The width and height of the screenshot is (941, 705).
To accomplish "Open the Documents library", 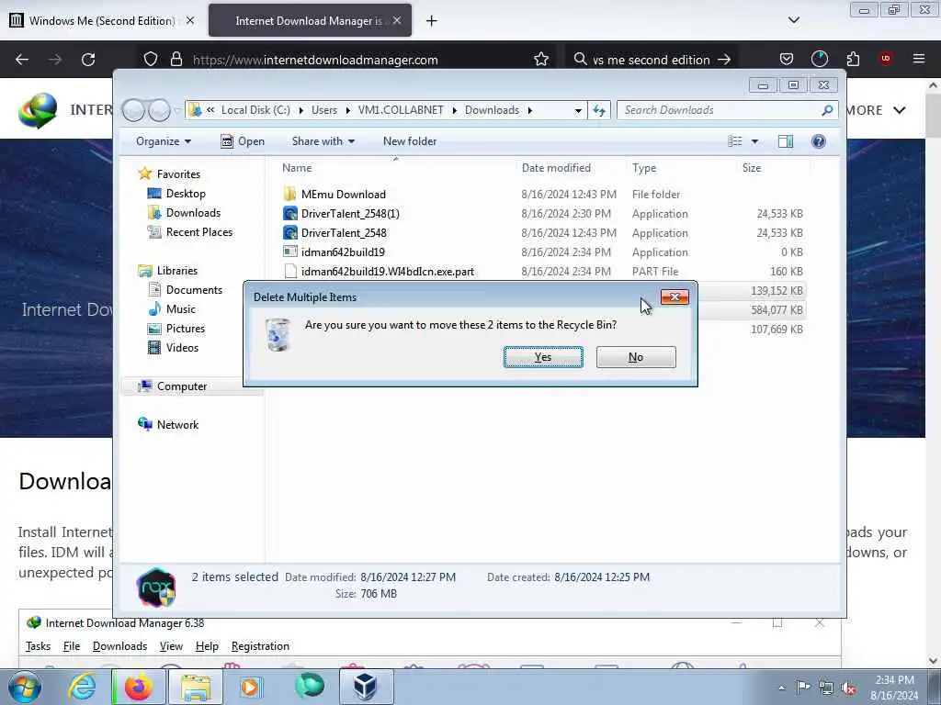I will [194, 289].
